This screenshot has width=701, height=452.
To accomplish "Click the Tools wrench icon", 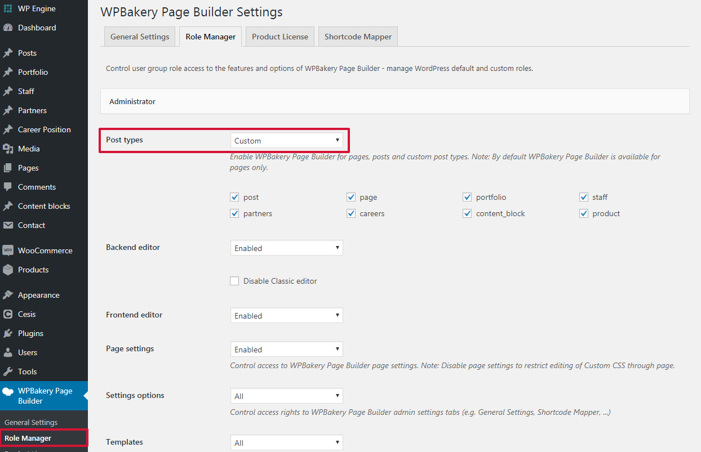I will (8, 372).
